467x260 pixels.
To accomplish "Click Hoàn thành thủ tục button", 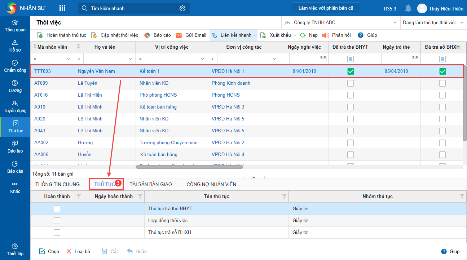I will (62, 35).
